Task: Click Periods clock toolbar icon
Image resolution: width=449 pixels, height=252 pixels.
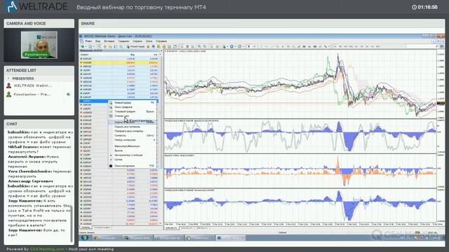Action: [x=232, y=46]
